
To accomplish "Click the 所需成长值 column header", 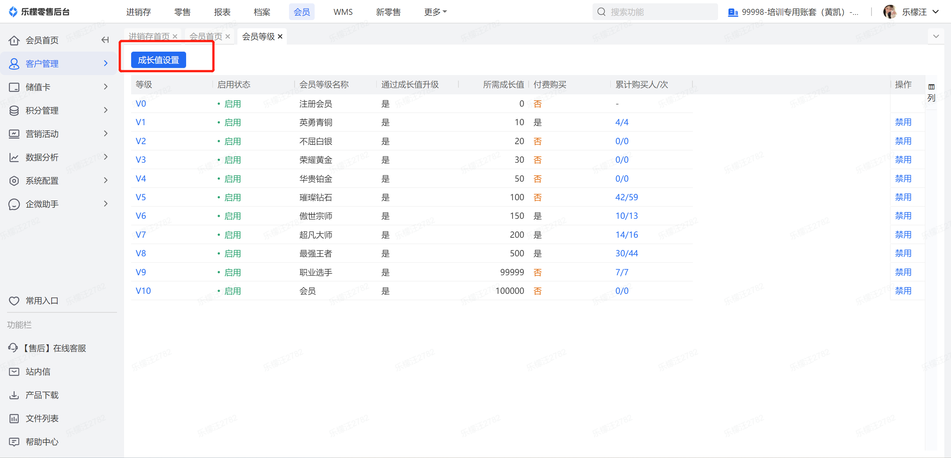I will point(503,85).
